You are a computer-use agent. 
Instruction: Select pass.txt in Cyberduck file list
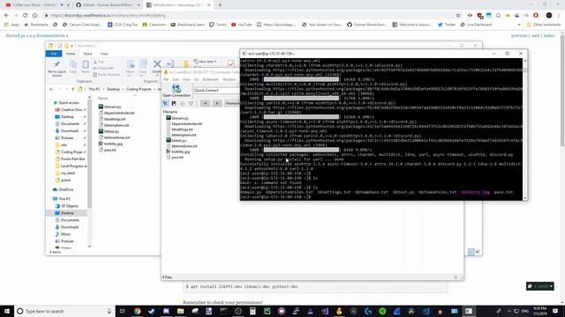pos(175,158)
